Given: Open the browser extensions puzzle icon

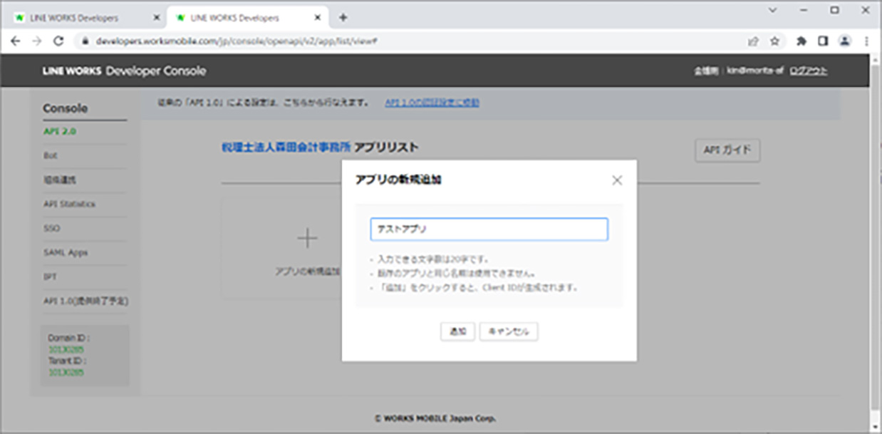Looking at the screenshot, I should 801,41.
